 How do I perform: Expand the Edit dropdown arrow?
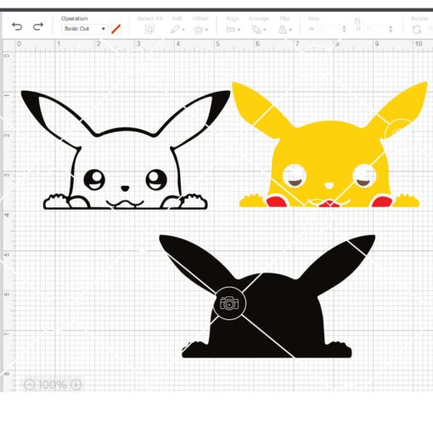183,30
